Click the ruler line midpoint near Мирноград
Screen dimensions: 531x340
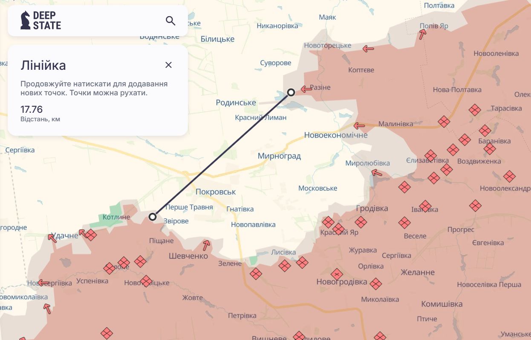tap(222, 155)
